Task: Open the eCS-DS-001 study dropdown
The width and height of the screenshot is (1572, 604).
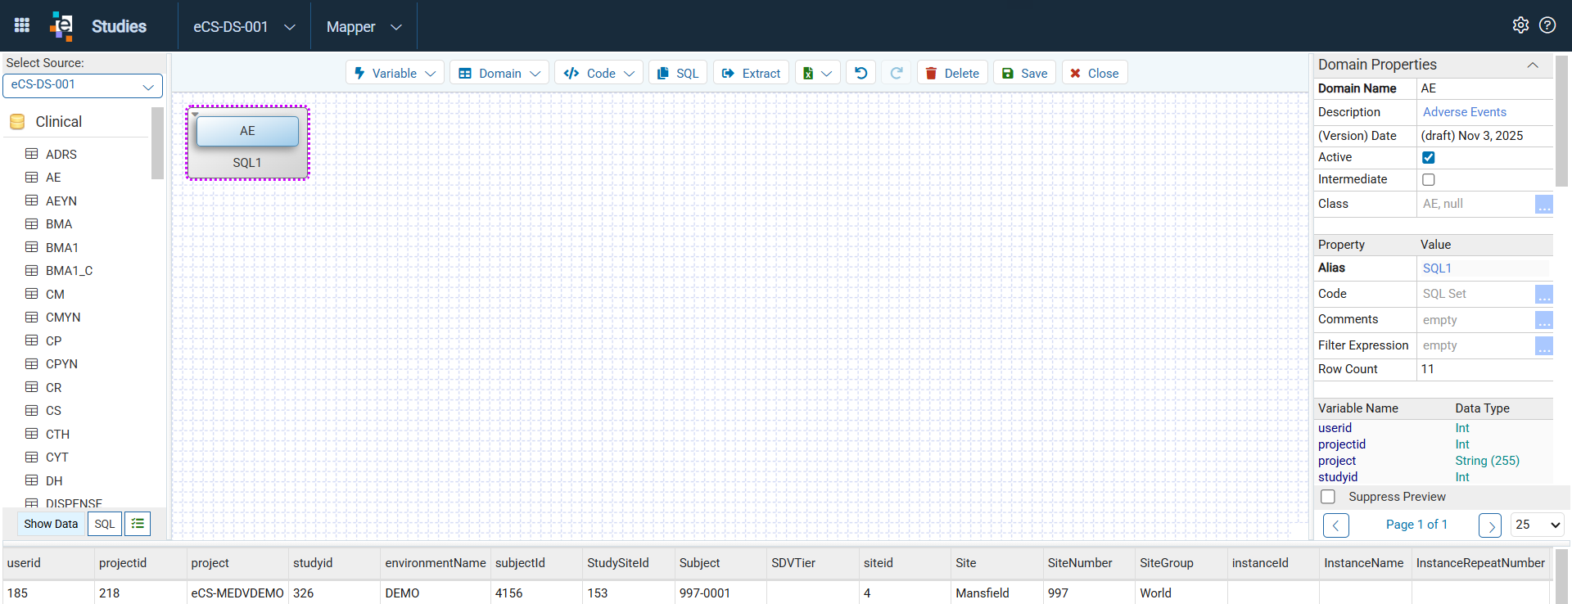Action: click(x=244, y=26)
